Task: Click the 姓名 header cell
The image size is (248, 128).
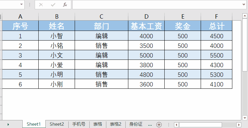Action: pos(57,26)
